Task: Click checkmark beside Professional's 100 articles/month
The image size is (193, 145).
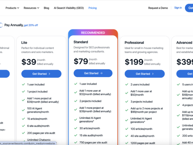Action: 127,129
